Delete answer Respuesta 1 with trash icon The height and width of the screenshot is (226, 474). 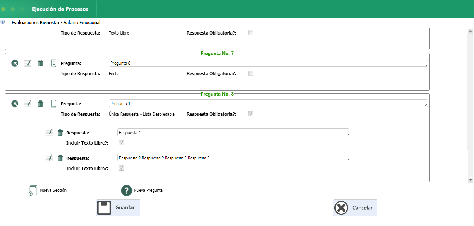[x=60, y=133]
